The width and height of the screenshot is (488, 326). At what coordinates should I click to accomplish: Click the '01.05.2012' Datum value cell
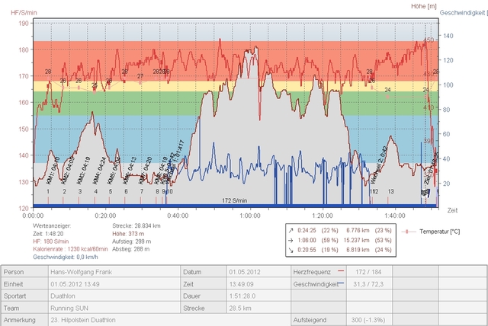point(258,272)
